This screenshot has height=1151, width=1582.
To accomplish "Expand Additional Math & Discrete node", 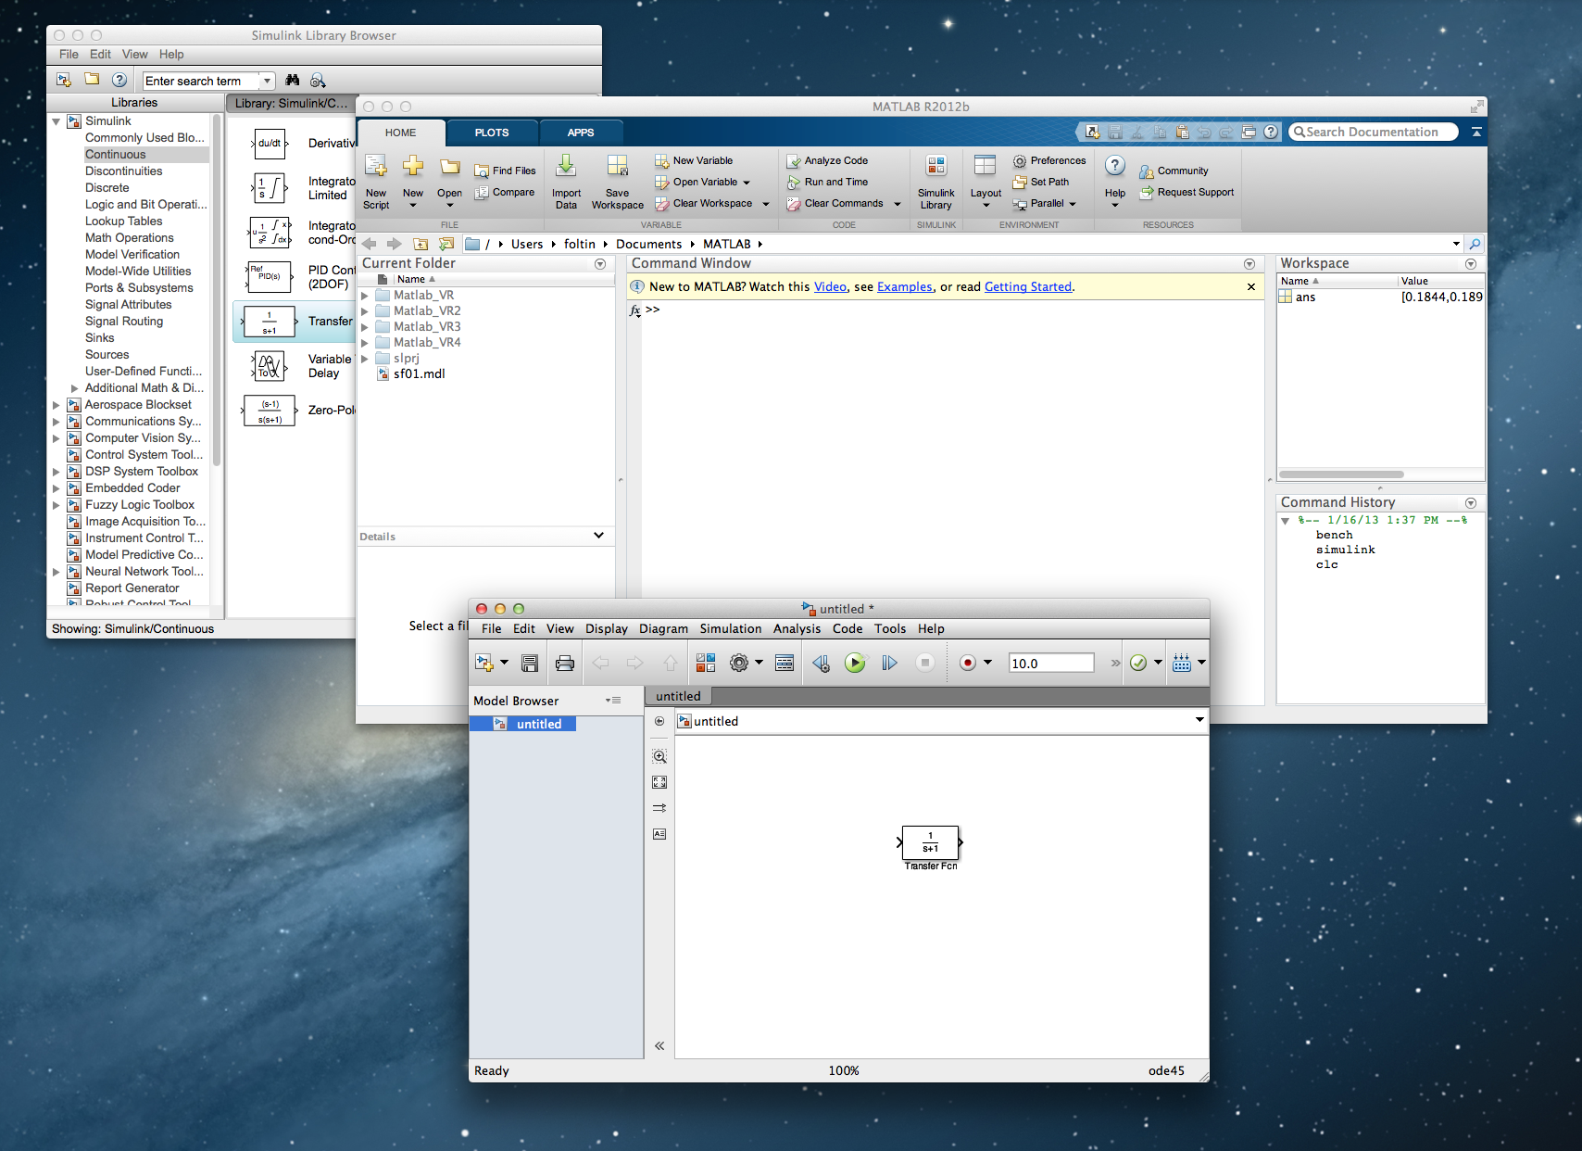I will click(75, 388).
